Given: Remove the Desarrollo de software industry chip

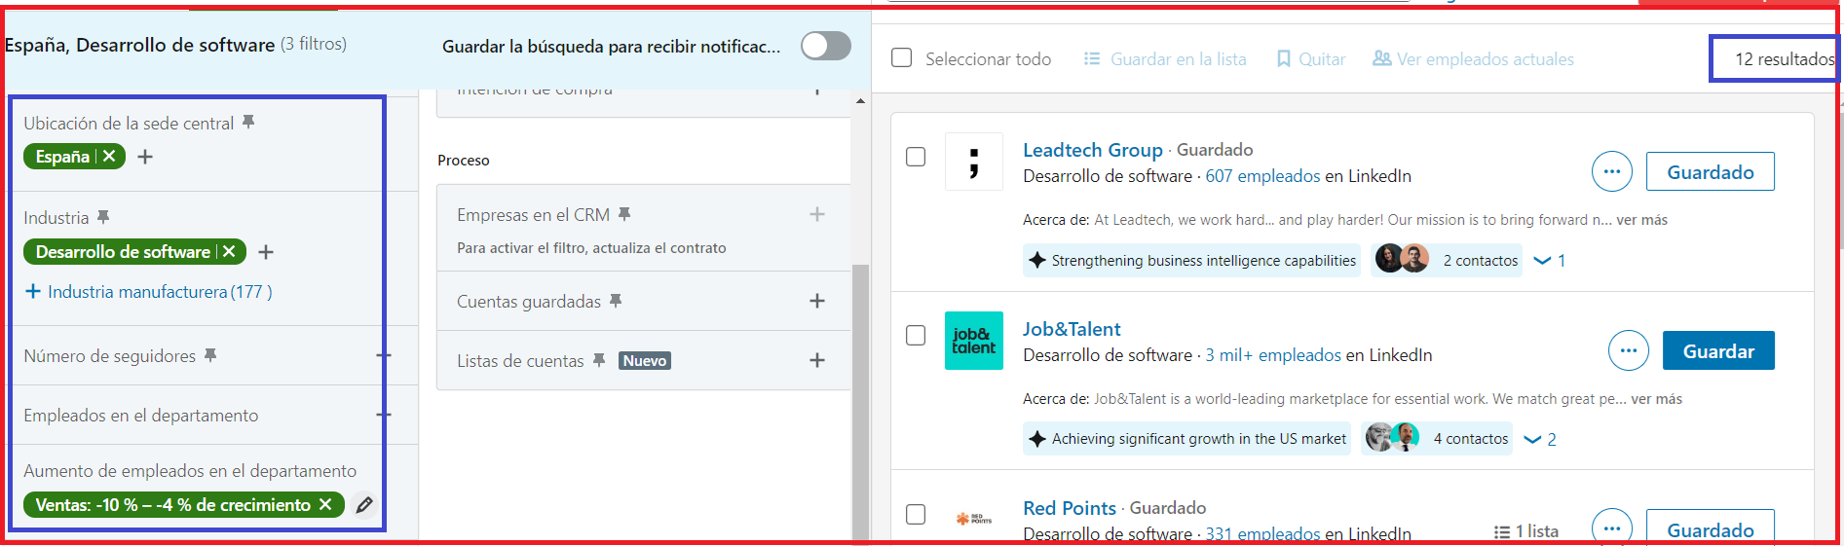Looking at the screenshot, I should pyautogui.click(x=229, y=252).
